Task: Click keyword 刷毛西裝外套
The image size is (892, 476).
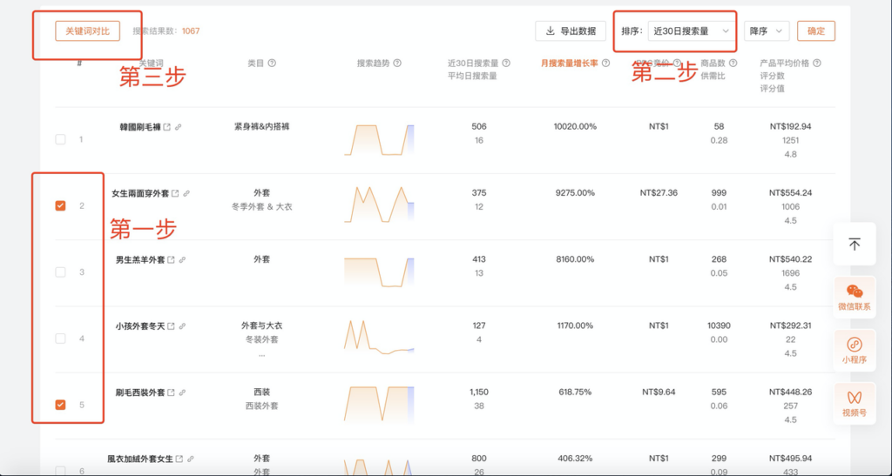Action: pyautogui.click(x=140, y=392)
